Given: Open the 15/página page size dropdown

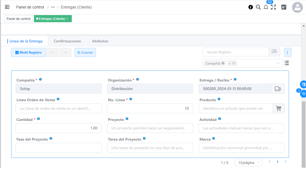Looking at the screenshot, I should [248, 163].
